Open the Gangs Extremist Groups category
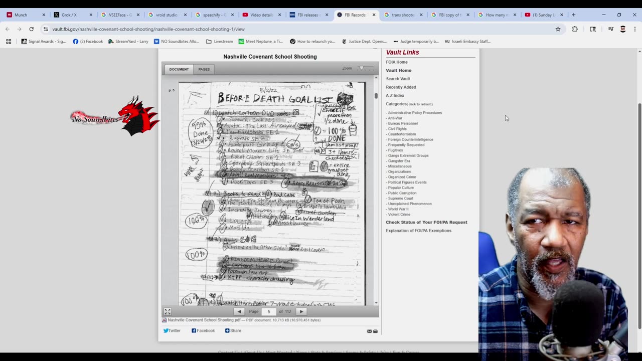Screen dimensions: 642x361 click(408, 155)
